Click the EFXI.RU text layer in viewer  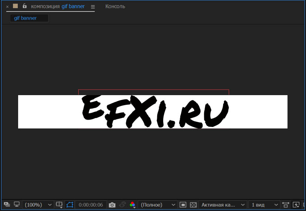coord(155,112)
